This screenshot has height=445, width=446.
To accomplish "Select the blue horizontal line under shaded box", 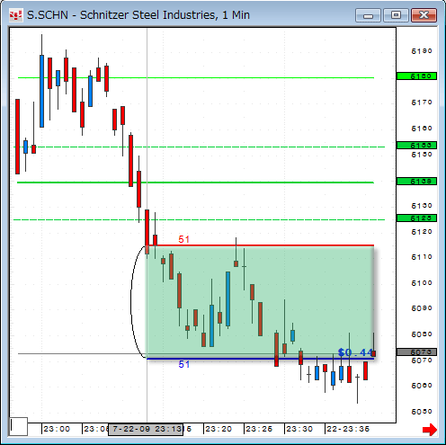I will coord(260,359).
